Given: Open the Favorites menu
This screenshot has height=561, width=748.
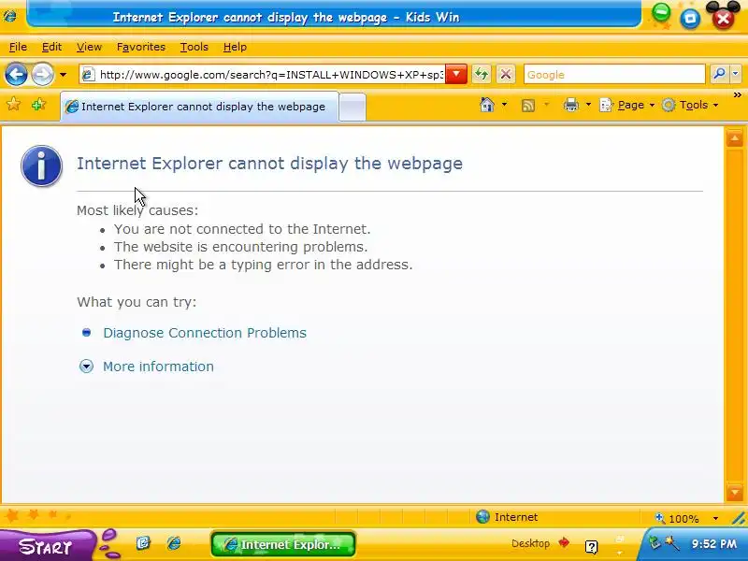Looking at the screenshot, I should tap(141, 47).
